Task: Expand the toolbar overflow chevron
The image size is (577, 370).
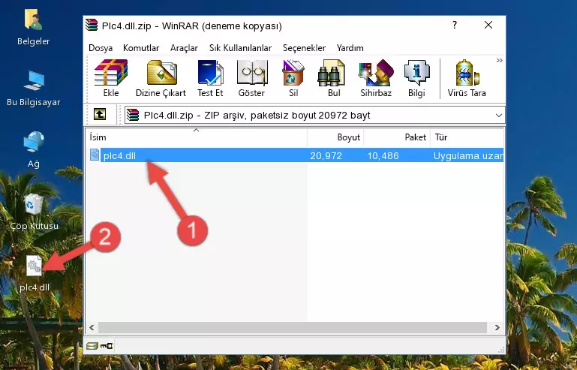Action: click(499, 61)
